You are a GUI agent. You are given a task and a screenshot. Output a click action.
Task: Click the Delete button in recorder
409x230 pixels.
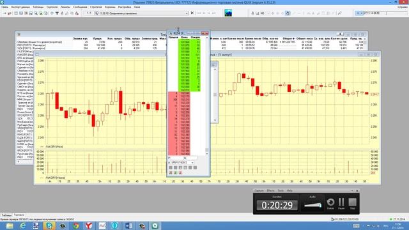330,203
